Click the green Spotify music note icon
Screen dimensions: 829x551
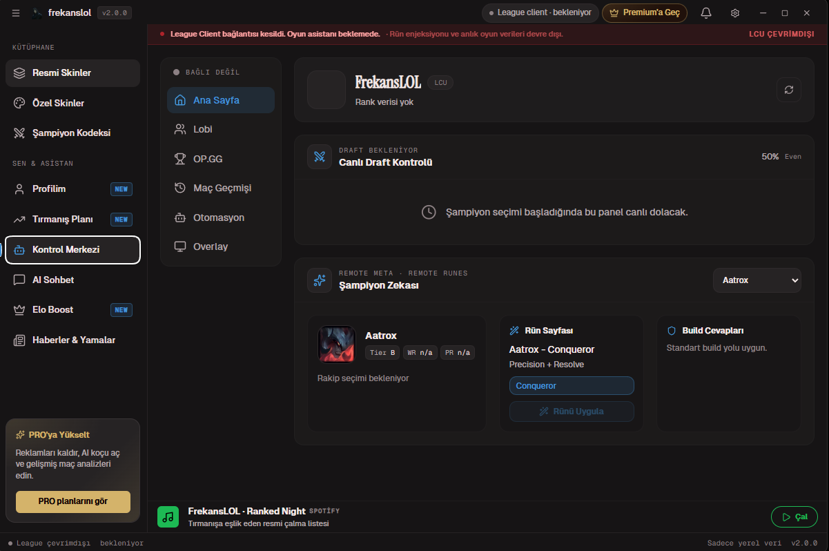pos(168,516)
